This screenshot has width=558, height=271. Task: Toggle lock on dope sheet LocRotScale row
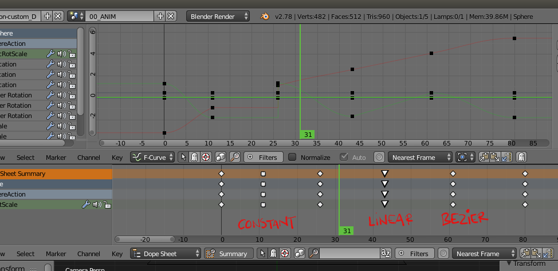107,205
